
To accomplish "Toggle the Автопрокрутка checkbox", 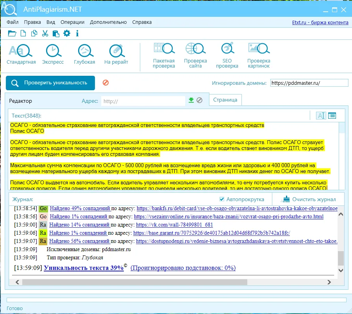I will (x=222, y=199).
